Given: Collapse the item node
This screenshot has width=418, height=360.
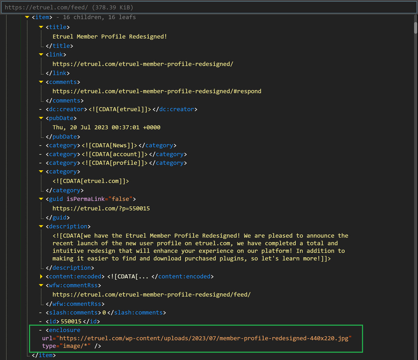Looking at the screenshot, I should 27,17.
